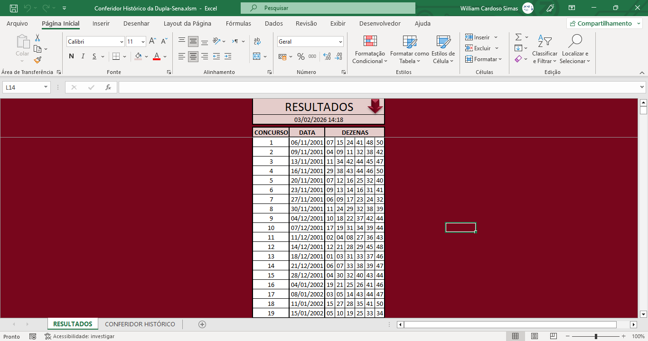Image resolution: width=648 pixels, height=341 pixels.
Task: Toggle top vertical alignment
Action: click(x=182, y=41)
